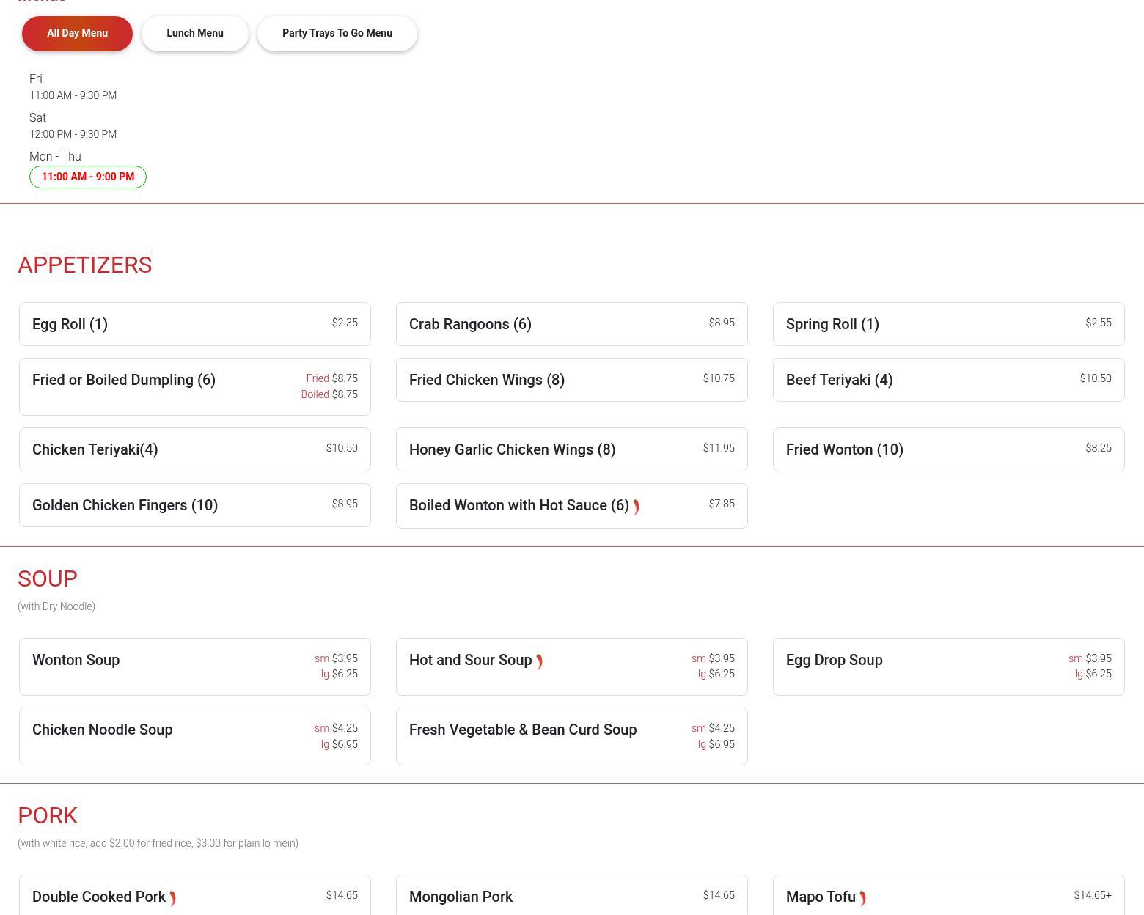
Task: Click the Beef Teriyaki (4) item
Action: [x=948, y=380]
